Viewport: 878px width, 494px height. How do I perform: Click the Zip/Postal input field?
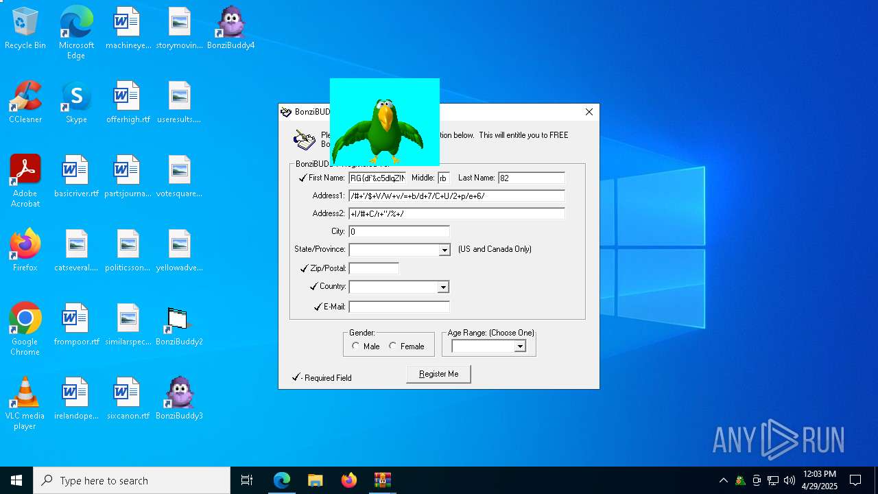click(x=374, y=268)
